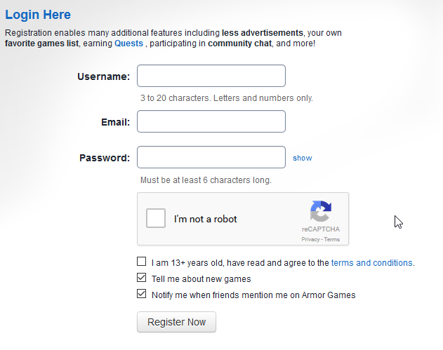This screenshot has width=443, height=350.
Task: Submit with the Register Now button
Action: click(177, 322)
